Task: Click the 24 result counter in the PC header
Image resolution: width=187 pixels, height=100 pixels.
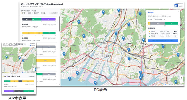Action: [x=176, y=6]
